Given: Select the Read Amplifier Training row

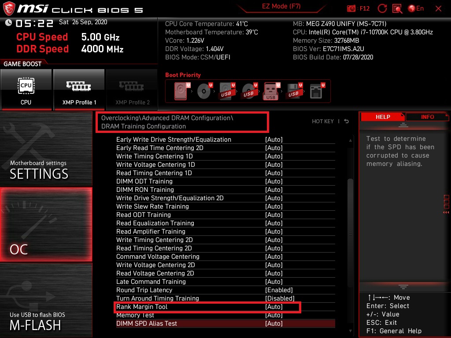Looking at the screenshot, I should (x=225, y=231).
